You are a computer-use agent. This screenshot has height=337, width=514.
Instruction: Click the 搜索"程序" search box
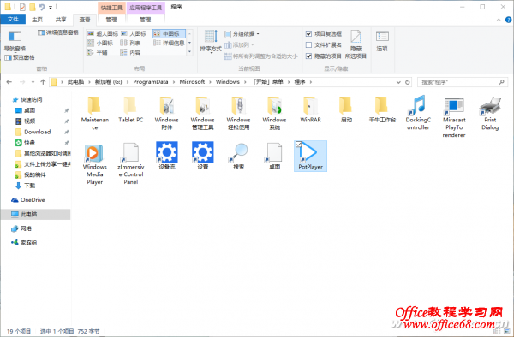tap(463, 82)
